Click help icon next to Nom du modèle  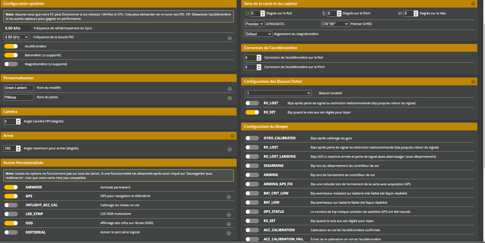[229, 89]
